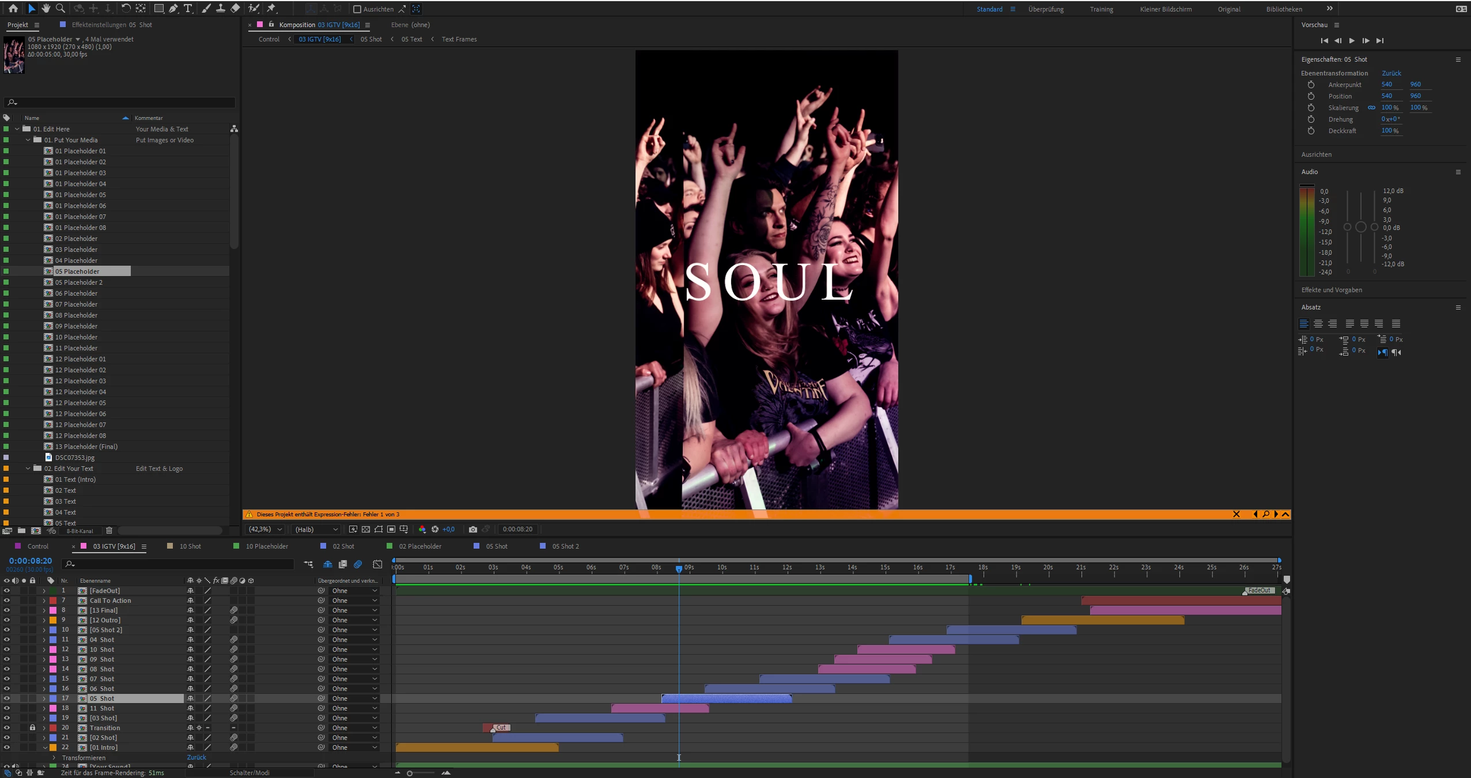Viewport: 1471px width, 778px height.
Task: Open the 42,3% magnification dropdown
Action: 264,529
